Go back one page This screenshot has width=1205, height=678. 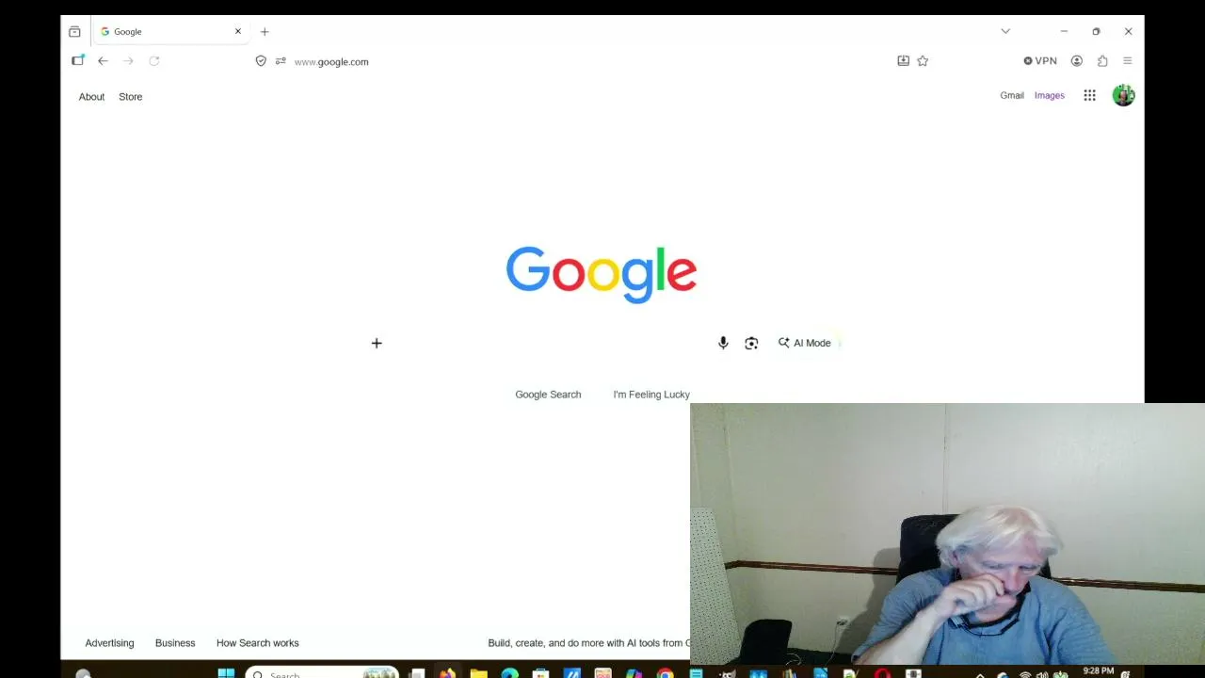click(103, 61)
